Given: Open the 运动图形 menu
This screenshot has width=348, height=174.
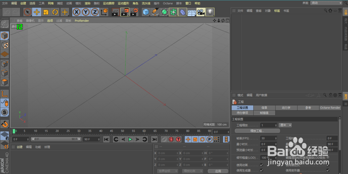Looking at the screenshot, I should click(x=124, y=3).
